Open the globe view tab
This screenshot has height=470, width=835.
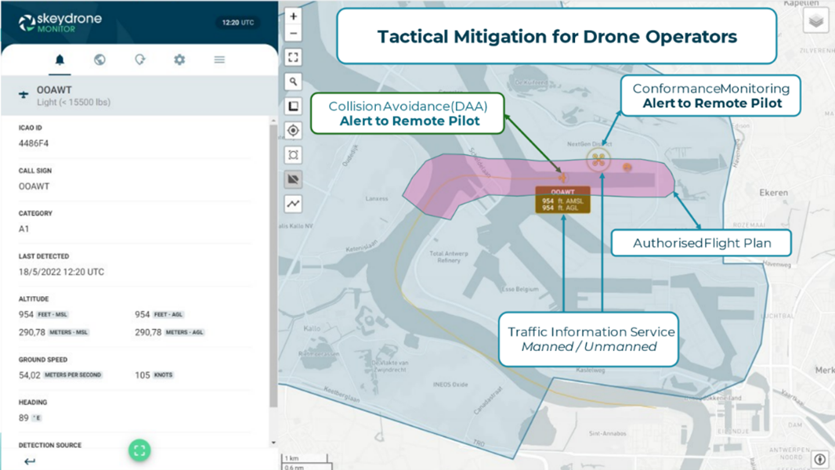tap(99, 60)
